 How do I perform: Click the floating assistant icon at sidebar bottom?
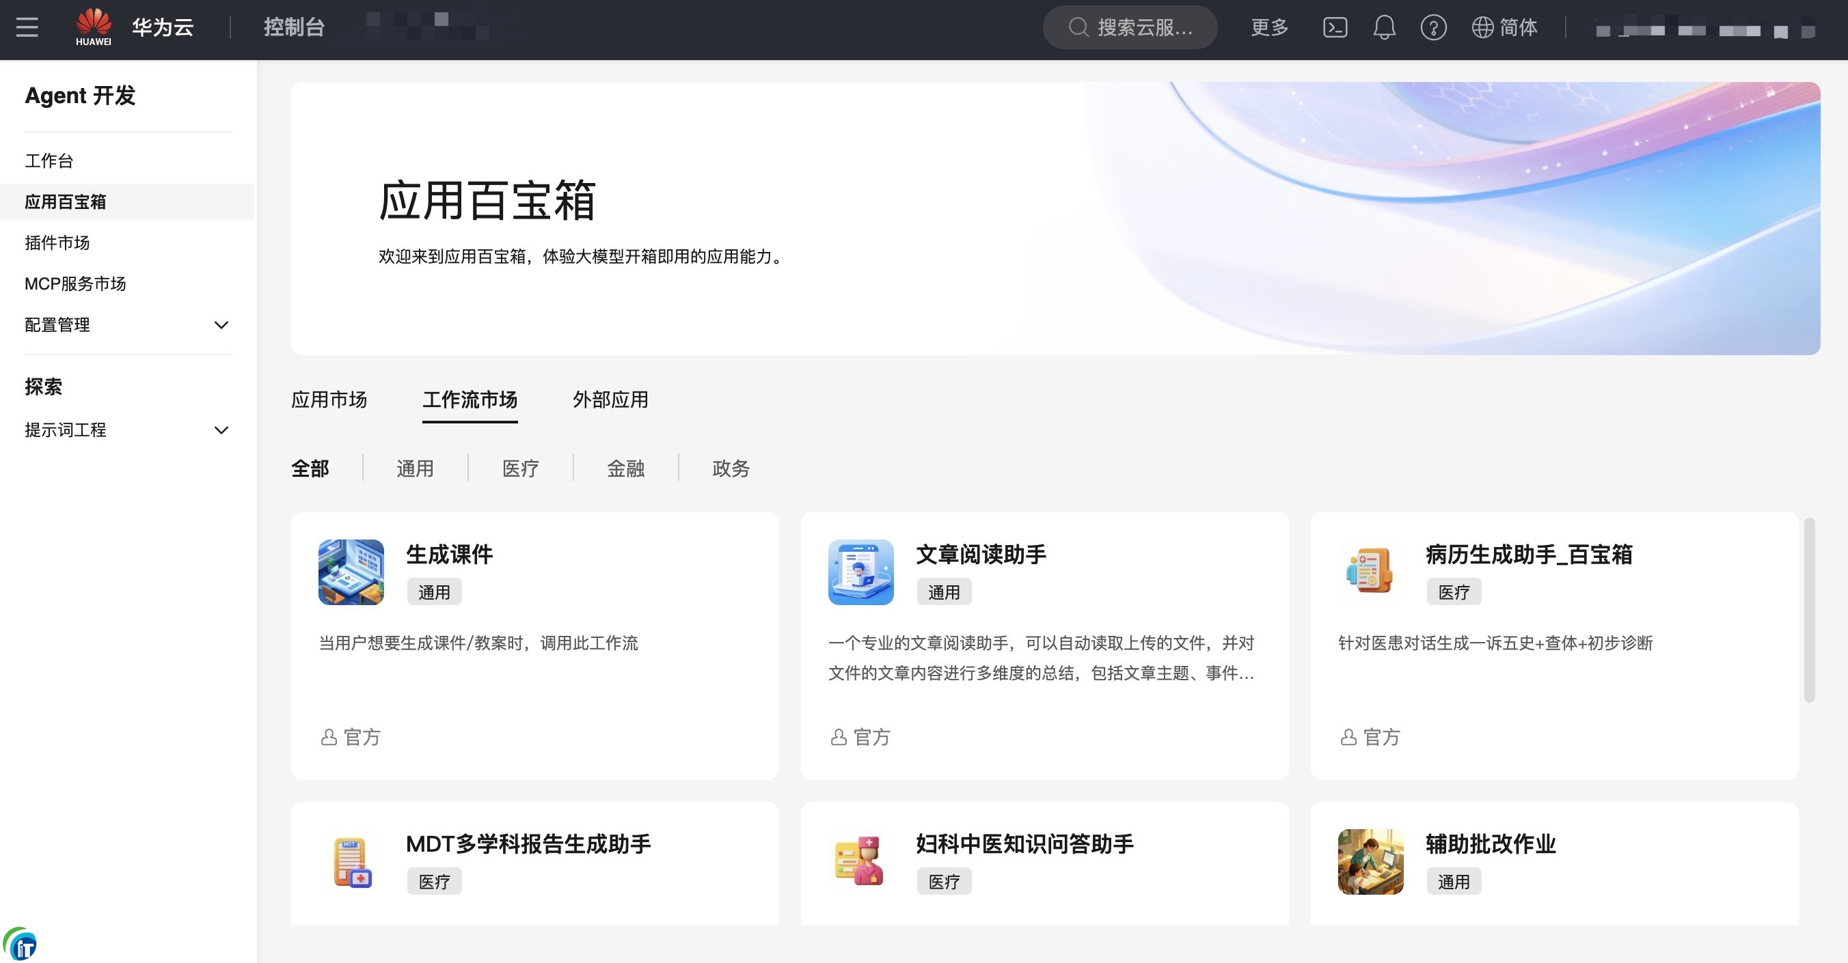(20, 944)
